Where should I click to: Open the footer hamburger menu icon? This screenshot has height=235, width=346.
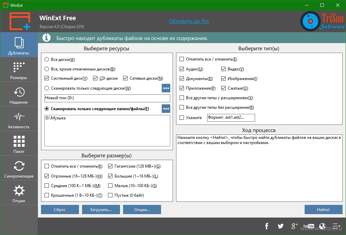point(336,226)
